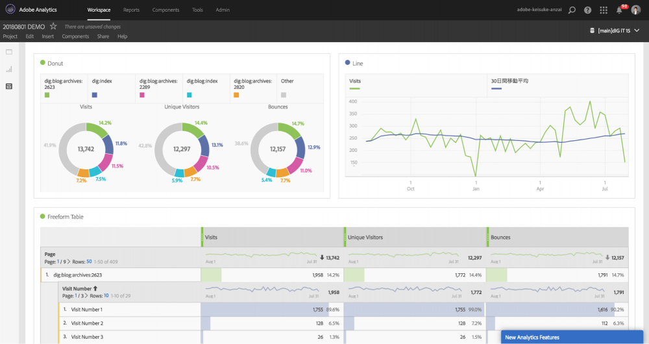This screenshot has height=344, width=649.
Task: Change Visit Number rows count link 10
Action: click(x=106, y=295)
